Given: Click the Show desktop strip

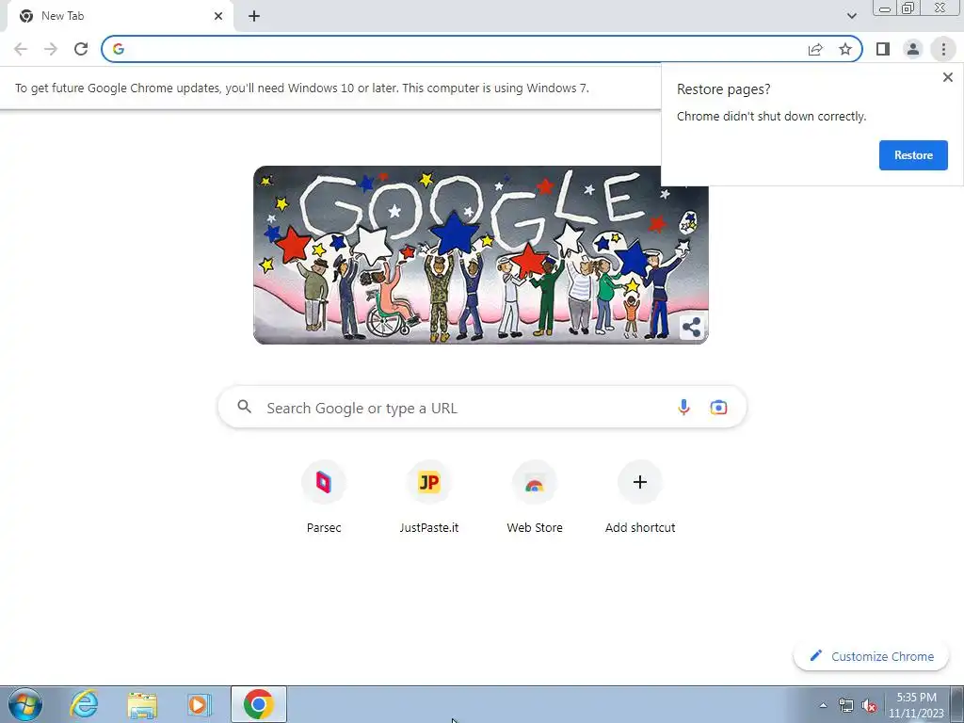Looking at the screenshot, I should (957, 704).
